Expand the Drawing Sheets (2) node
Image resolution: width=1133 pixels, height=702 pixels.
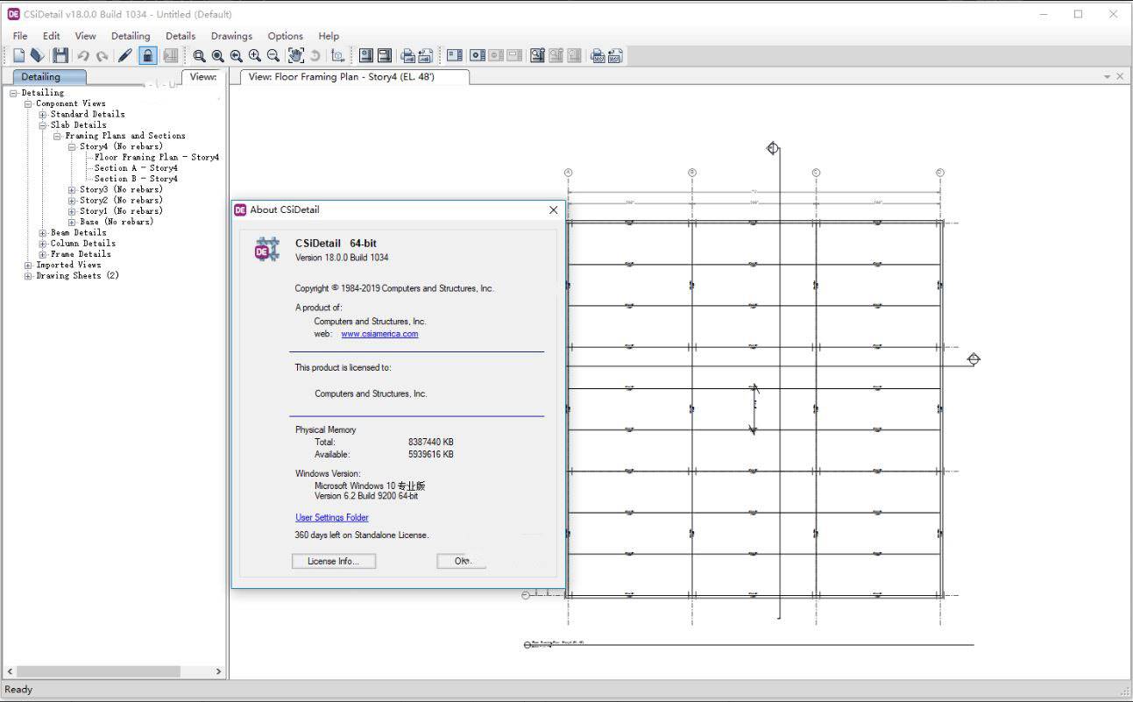[x=28, y=276]
